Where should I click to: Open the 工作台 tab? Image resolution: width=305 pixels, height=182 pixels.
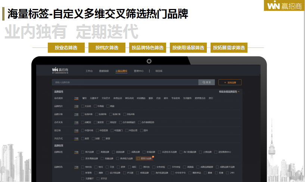coord(89,71)
